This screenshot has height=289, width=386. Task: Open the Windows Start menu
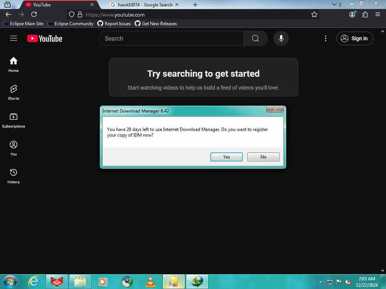pos(10,281)
